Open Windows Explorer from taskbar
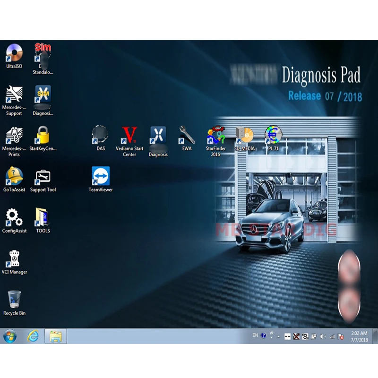Screen dimensions: 378x378 point(56,336)
